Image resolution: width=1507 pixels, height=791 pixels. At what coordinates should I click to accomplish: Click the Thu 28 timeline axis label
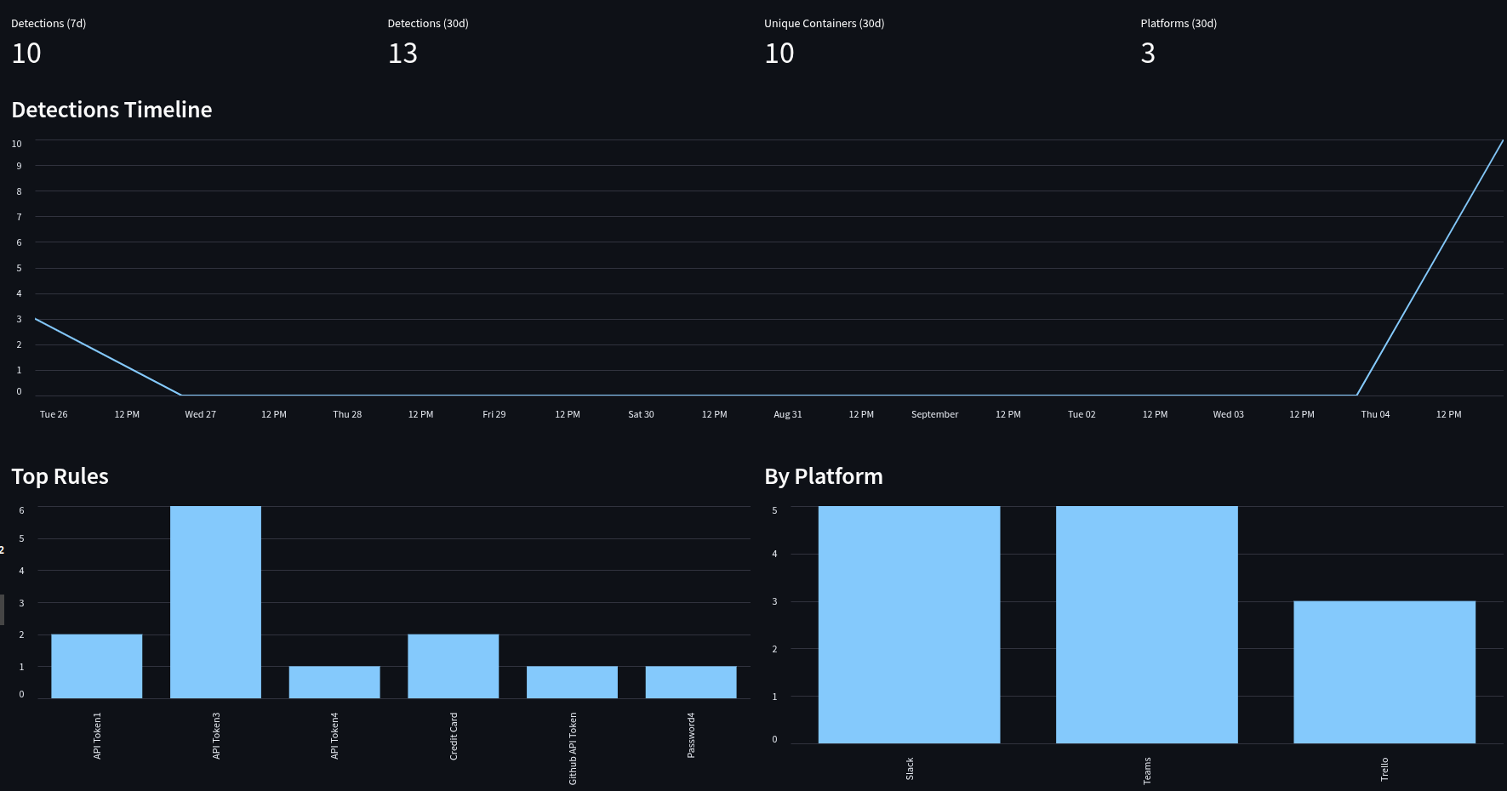coord(347,414)
